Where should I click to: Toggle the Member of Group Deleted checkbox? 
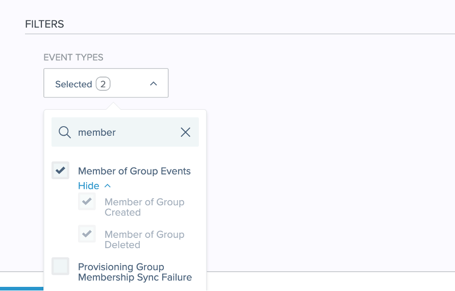[x=87, y=234]
